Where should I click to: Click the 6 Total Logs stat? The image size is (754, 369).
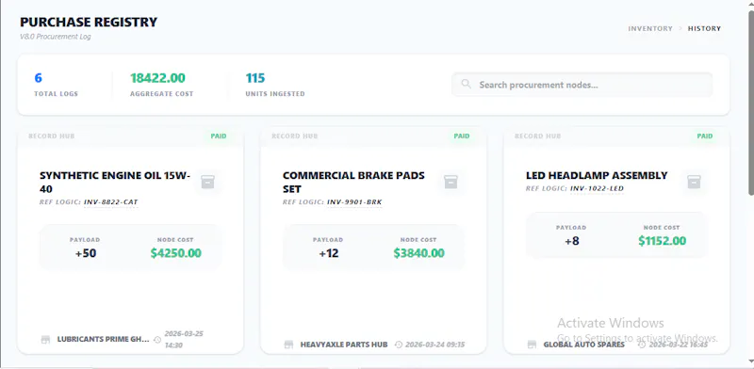point(56,85)
